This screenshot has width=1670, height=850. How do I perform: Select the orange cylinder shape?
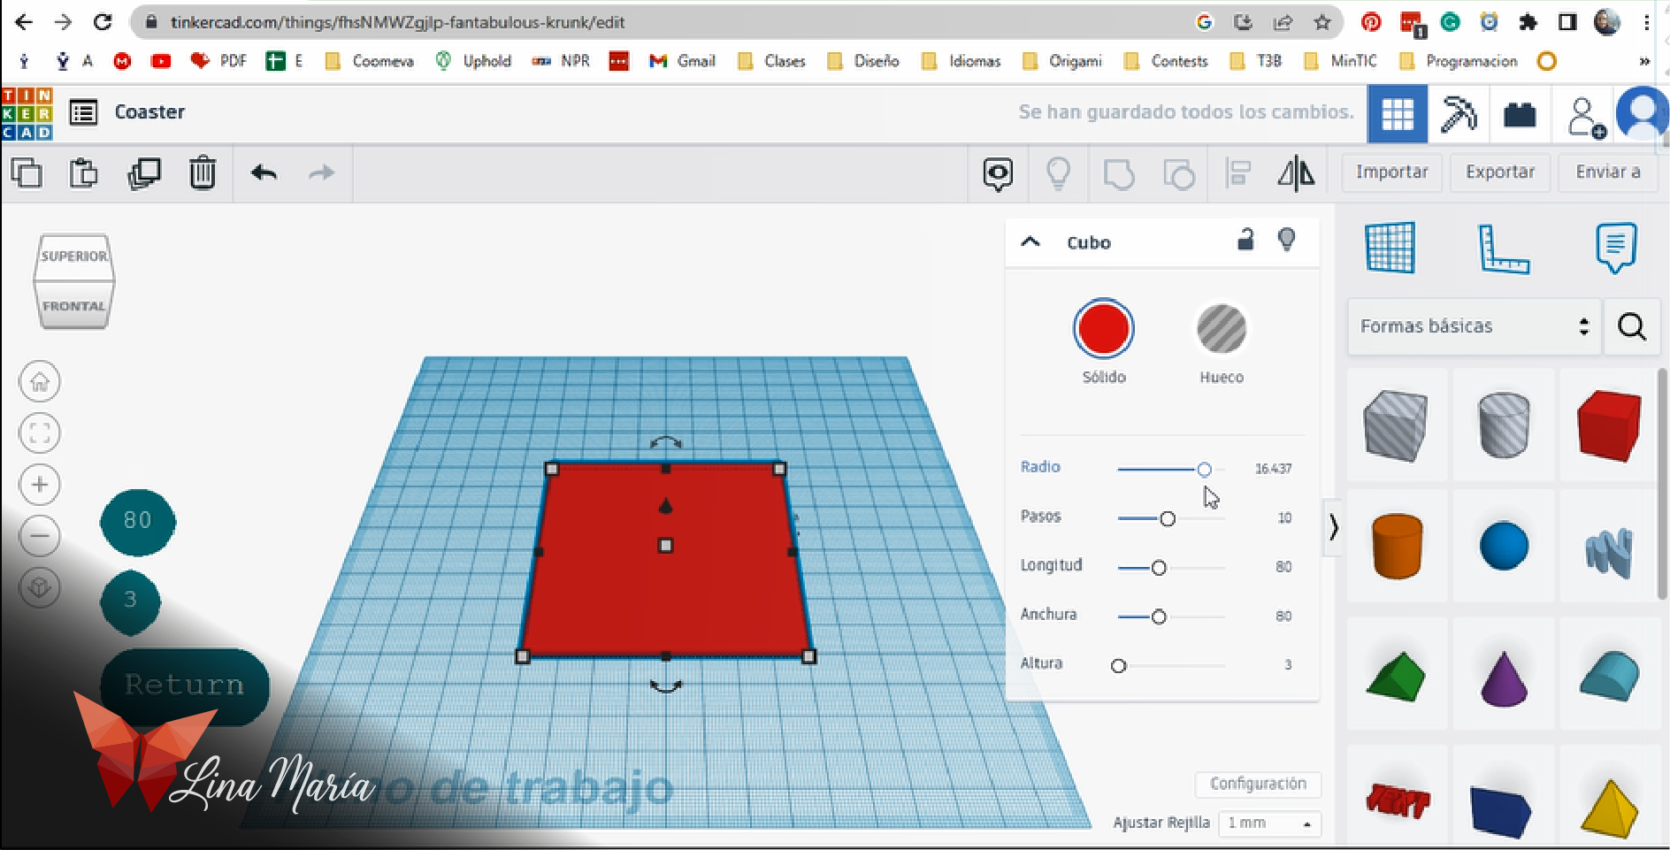1397,547
